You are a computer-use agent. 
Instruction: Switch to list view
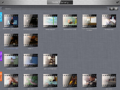click(116, 9)
